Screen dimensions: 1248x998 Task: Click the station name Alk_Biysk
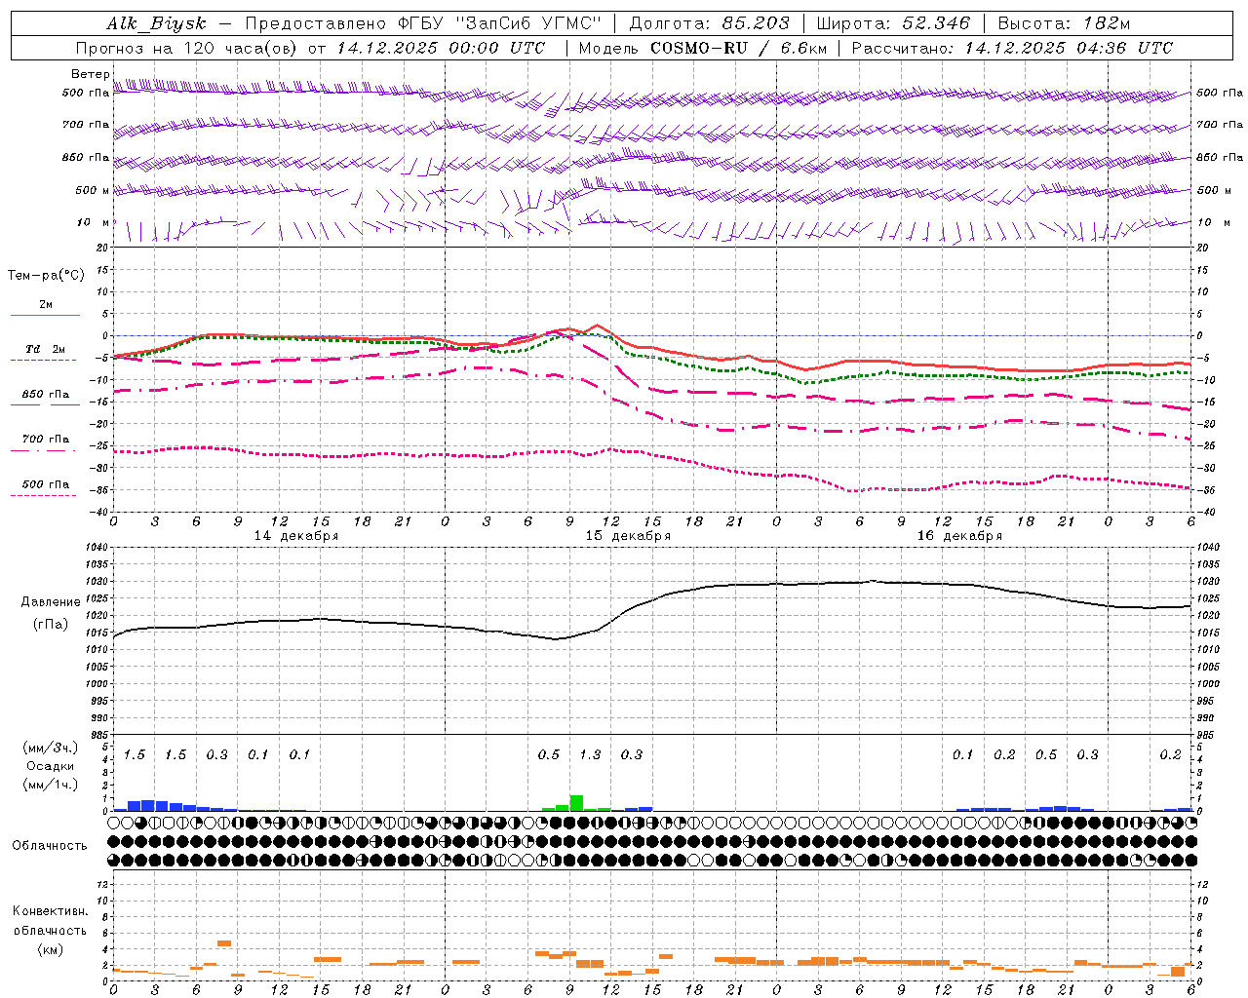coord(157,23)
